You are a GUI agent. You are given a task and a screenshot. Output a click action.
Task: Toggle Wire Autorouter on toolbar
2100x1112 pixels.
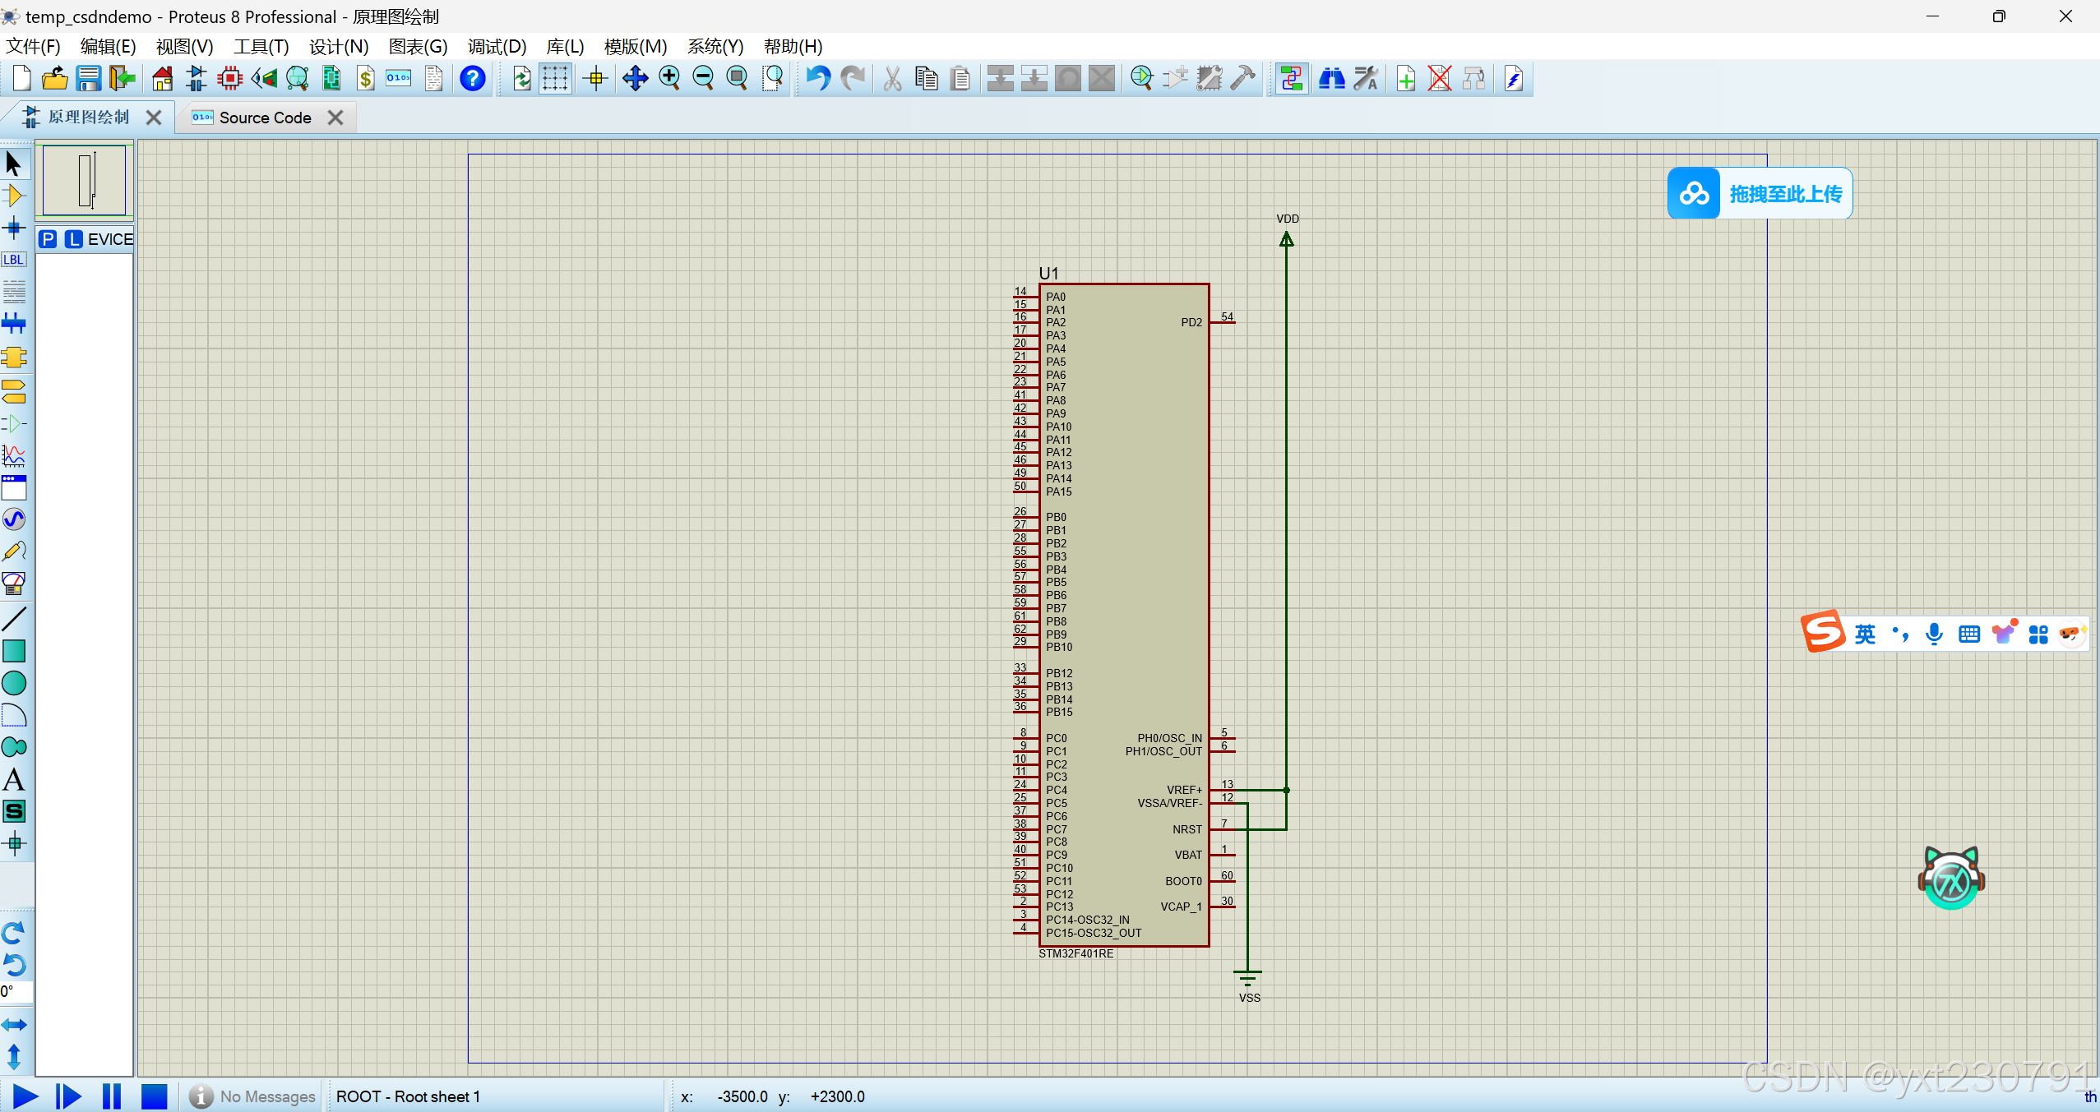pyautogui.click(x=1291, y=79)
